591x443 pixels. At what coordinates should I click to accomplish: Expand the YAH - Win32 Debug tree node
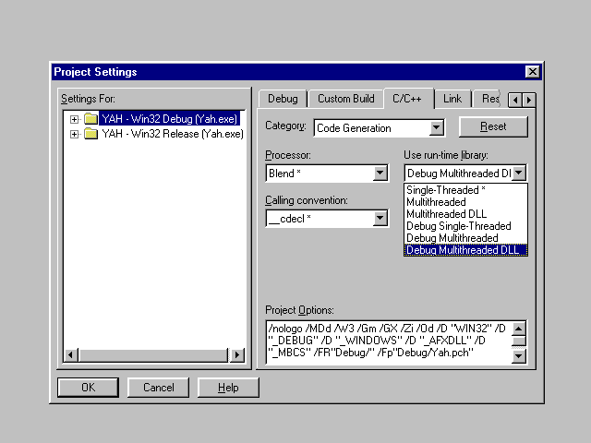coord(75,119)
